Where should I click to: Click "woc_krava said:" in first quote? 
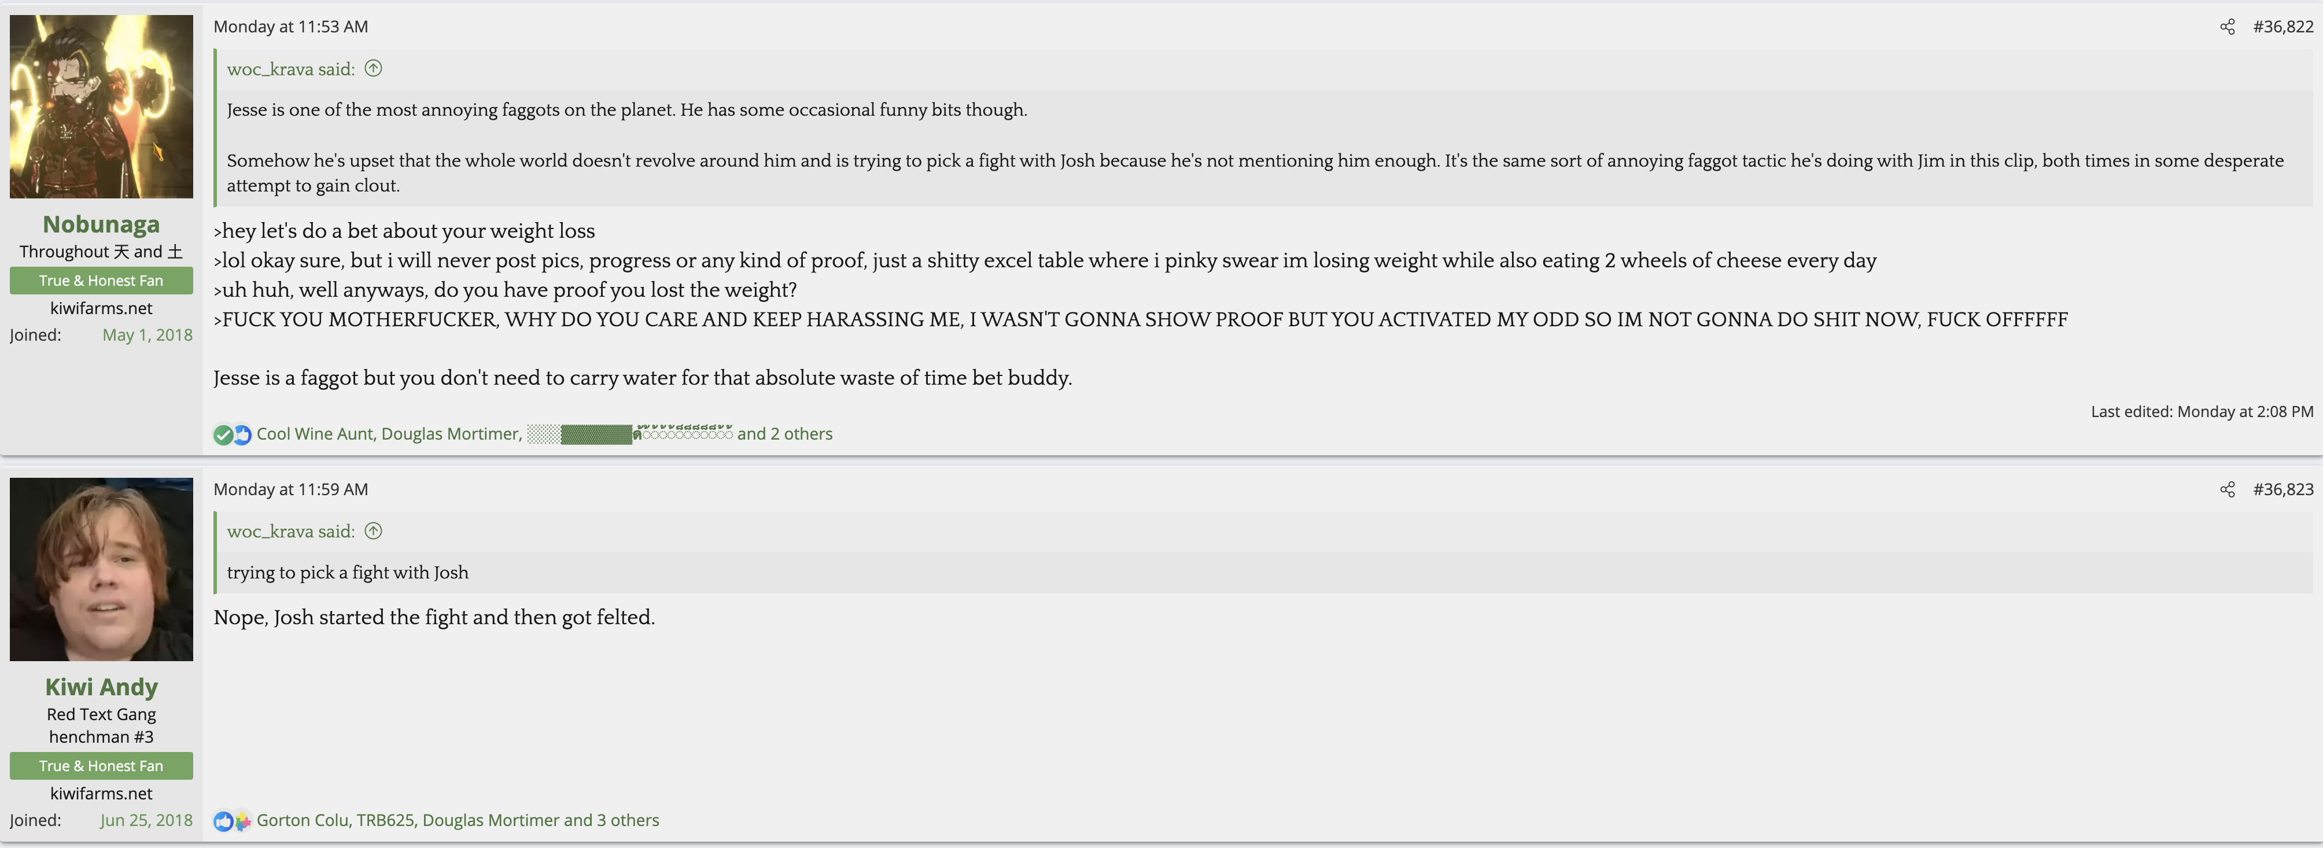click(x=290, y=69)
